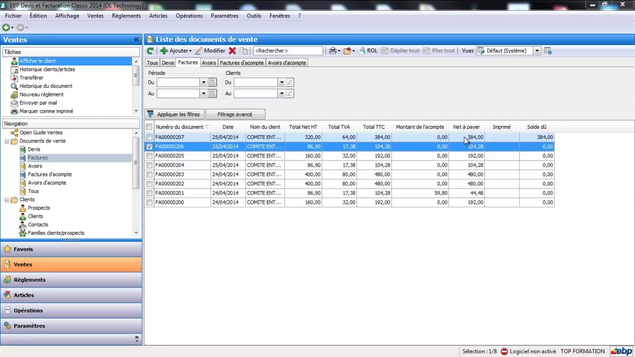Sort by the Total TTC column header

coord(374,127)
